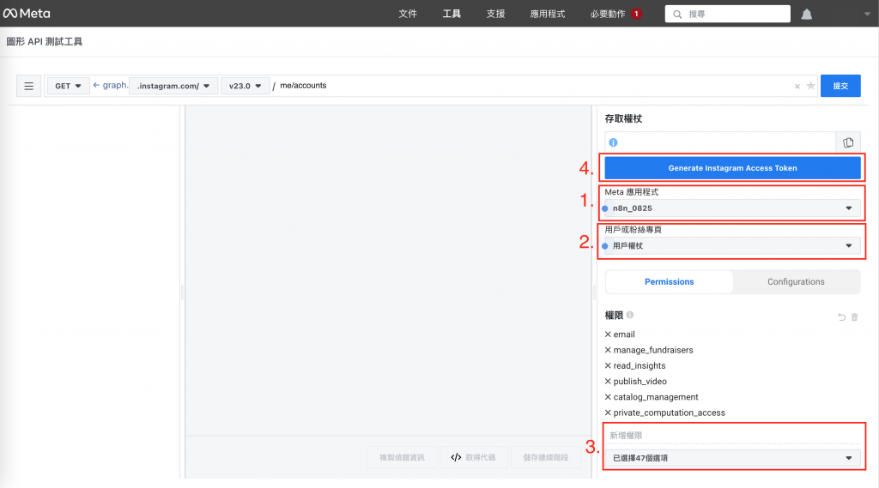Switch to the Configurations tab

[x=796, y=282]
